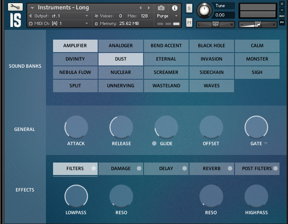Enable the GLIDE toggle dot
The height and width of the screenshot is (224, 288).
pyautogui.click(x=154, y=143)
